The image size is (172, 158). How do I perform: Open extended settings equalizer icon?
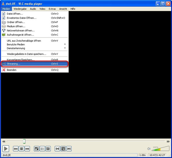pyautogui.click(x=48, y=149)
